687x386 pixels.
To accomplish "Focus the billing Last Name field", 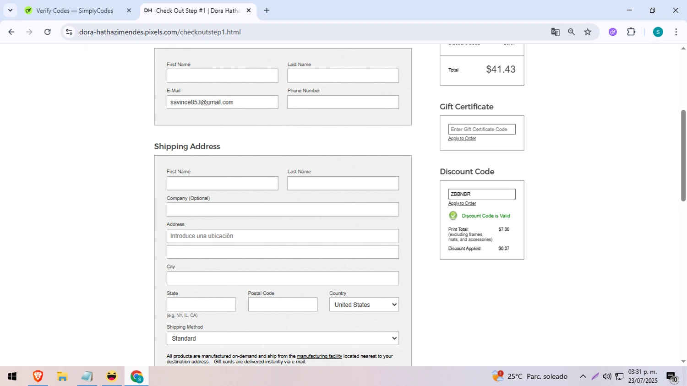I will tap(343, 76).
